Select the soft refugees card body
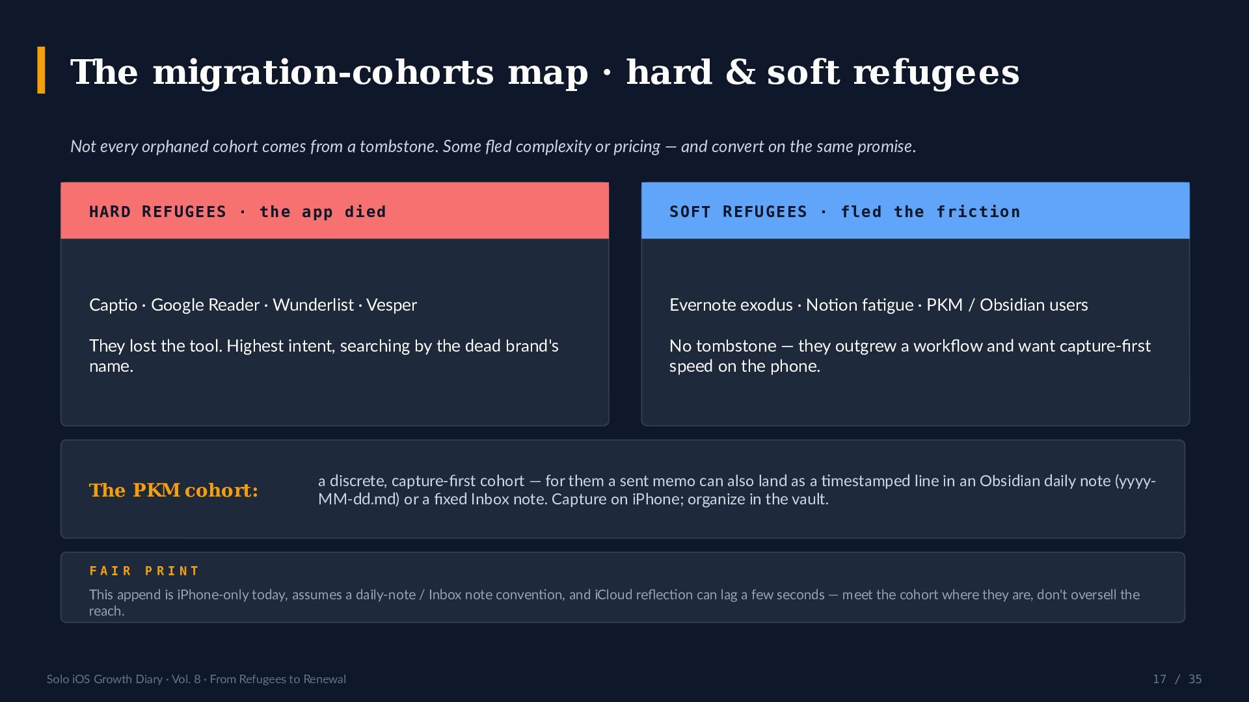 pos(915,332)
